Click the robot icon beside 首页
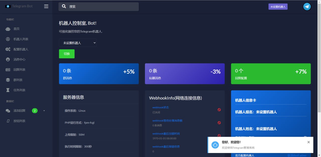 tap(8, 29)
